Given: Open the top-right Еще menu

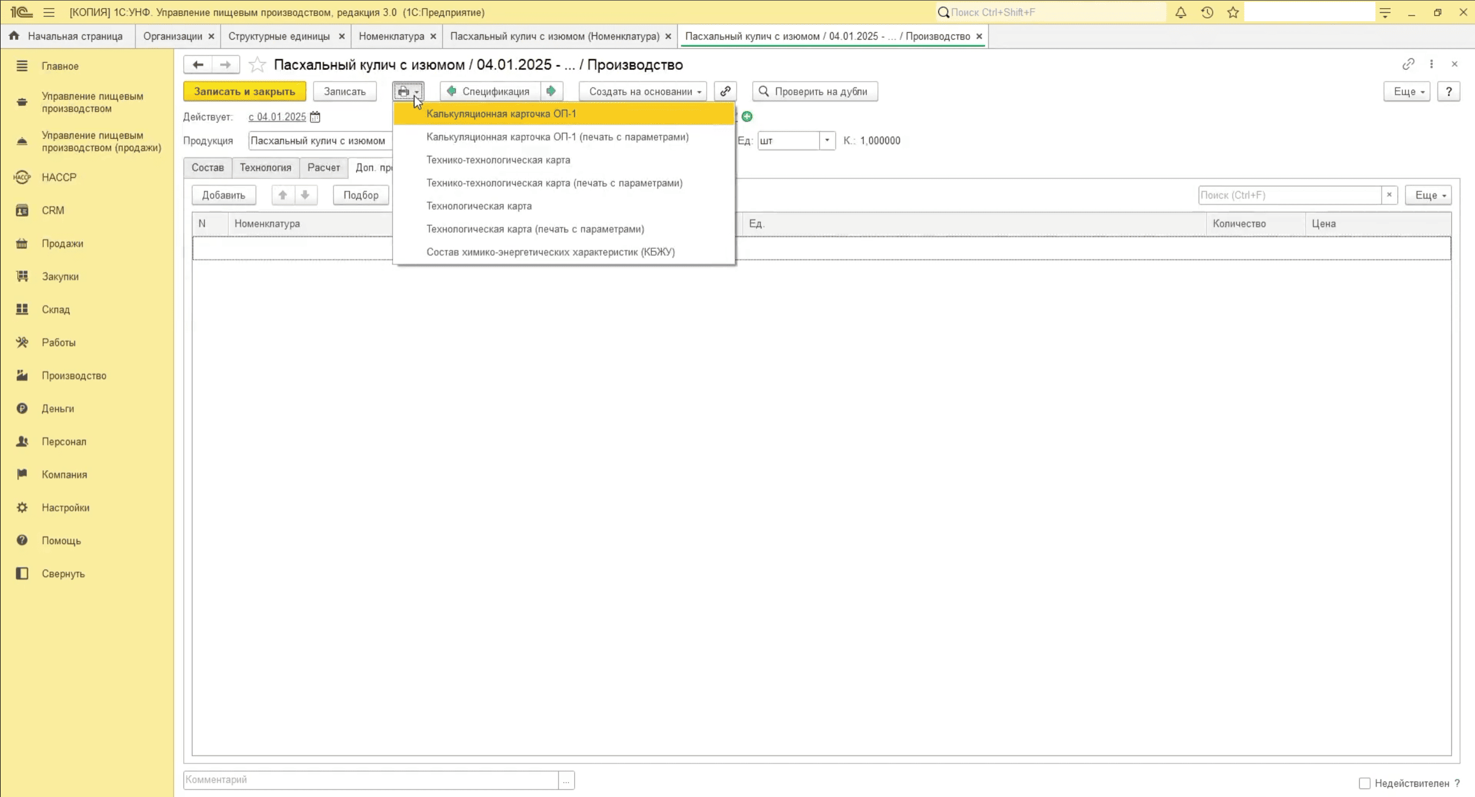Looking at the screenshot, I should [x=1407, y=92].
